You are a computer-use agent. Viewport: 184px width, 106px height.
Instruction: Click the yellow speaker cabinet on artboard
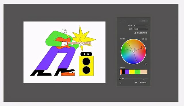click(86, 66)
